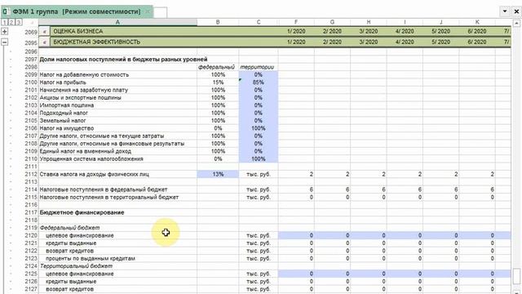Image resolution: width=522 pixels, height=294 pixels.
Task: Select outline level 2 button
Action: (x=11, y=22)
